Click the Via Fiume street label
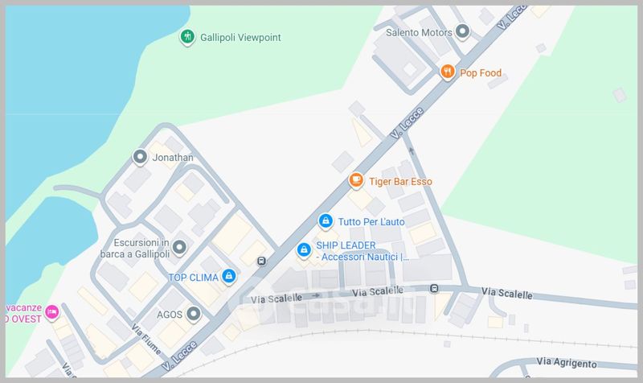Screen dimensions: 643x383 point(145,339)
